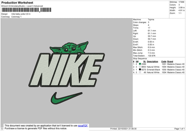The image size is (186, 131).
Task: Click the NIKE lettering in the design preview
Action: point(67,70)
